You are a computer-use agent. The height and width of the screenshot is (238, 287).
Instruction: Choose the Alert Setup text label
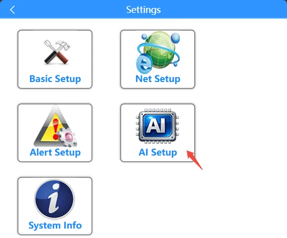(55, 153)
